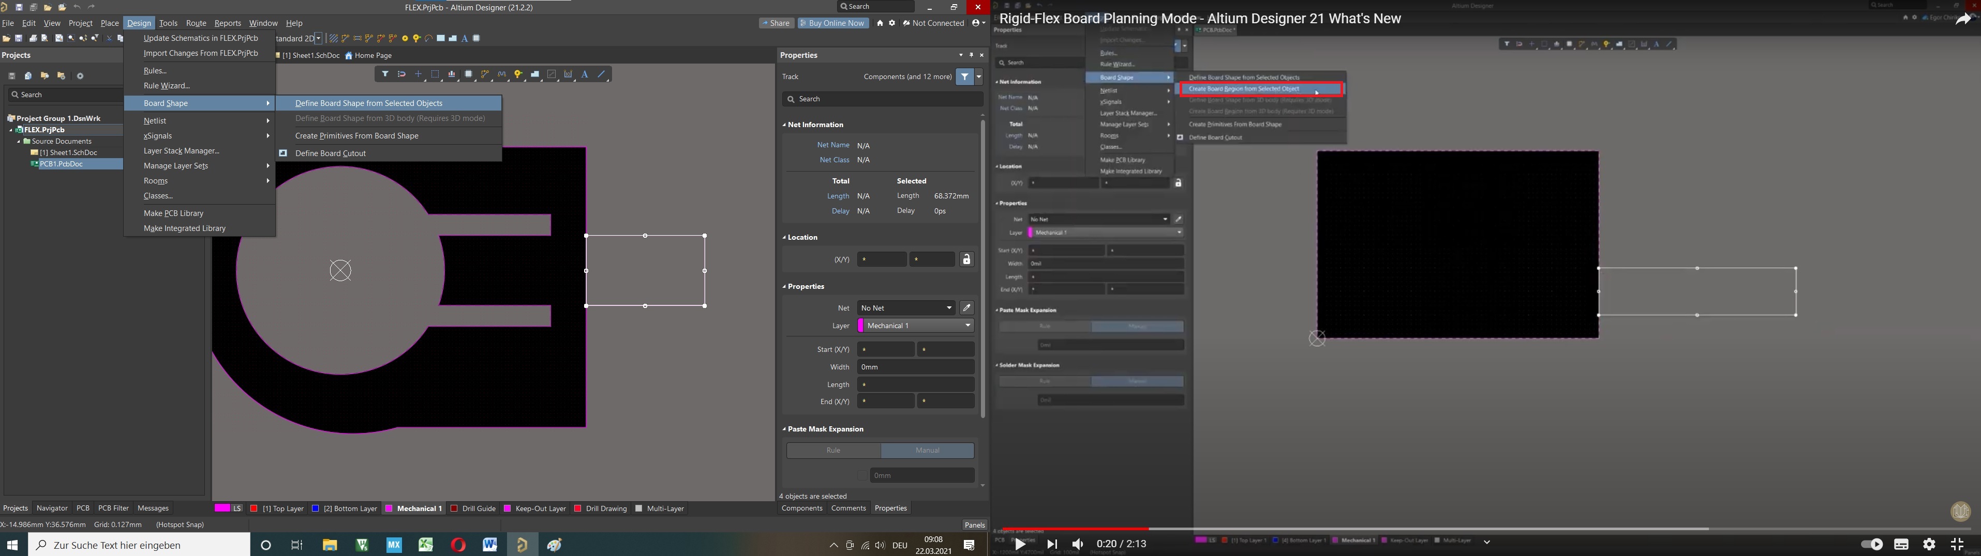Open the Navigator panel tab
This screenshot has width=1981, height=556.
click(52, 508)
